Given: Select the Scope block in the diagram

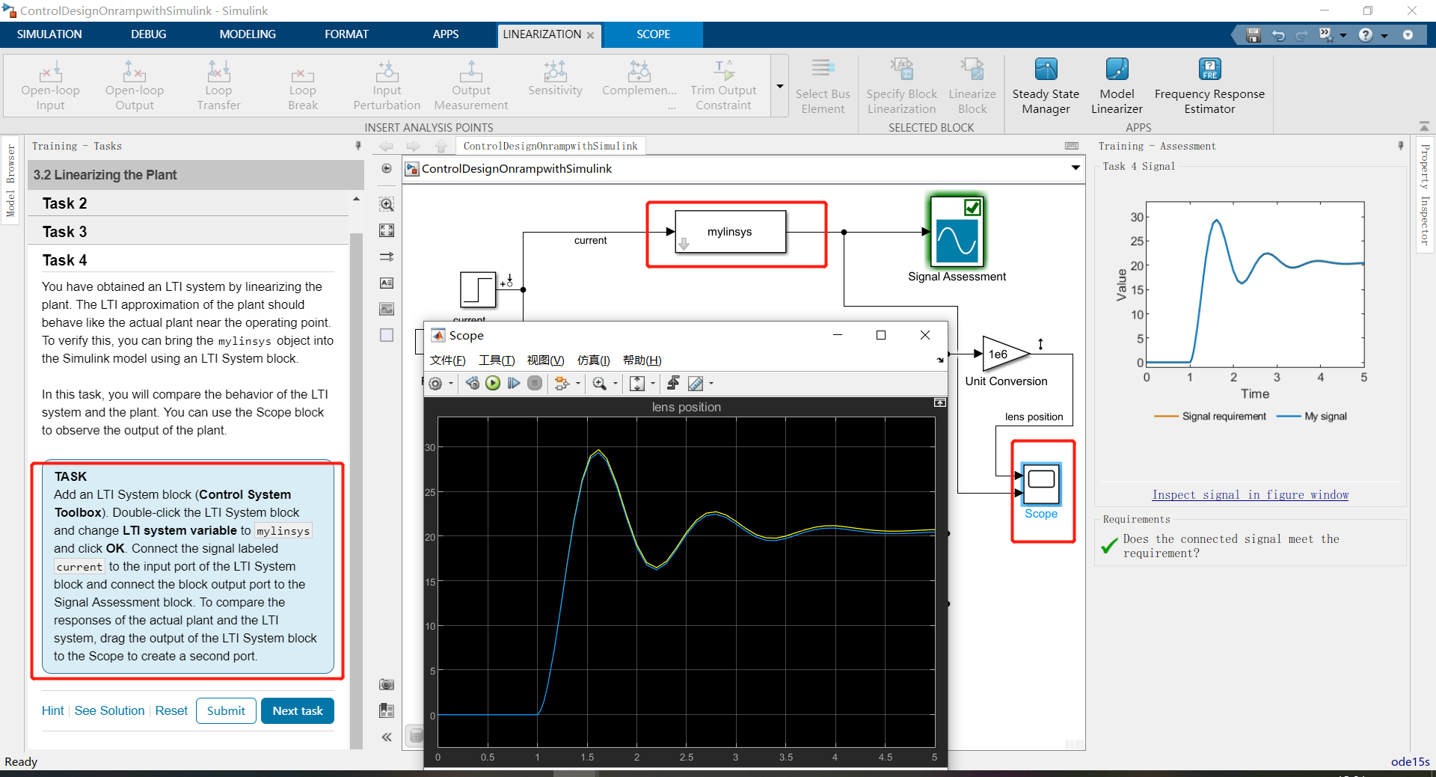Looking at the screenshot, I should pos(1041,485).
